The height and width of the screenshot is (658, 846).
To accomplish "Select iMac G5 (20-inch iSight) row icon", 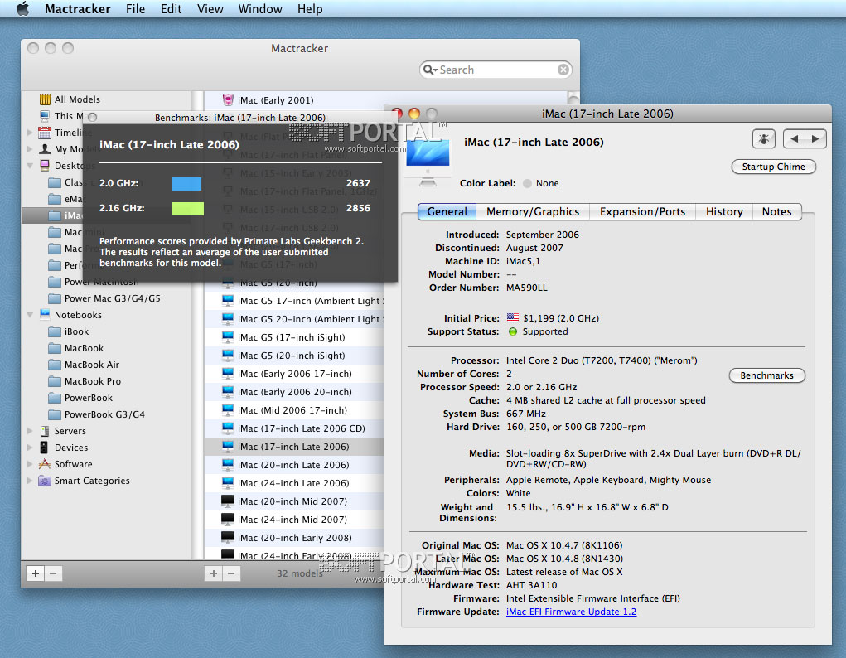I will [228, 356].
